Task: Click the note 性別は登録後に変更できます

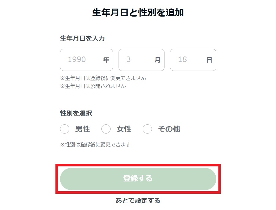Action: pos(95,144)
